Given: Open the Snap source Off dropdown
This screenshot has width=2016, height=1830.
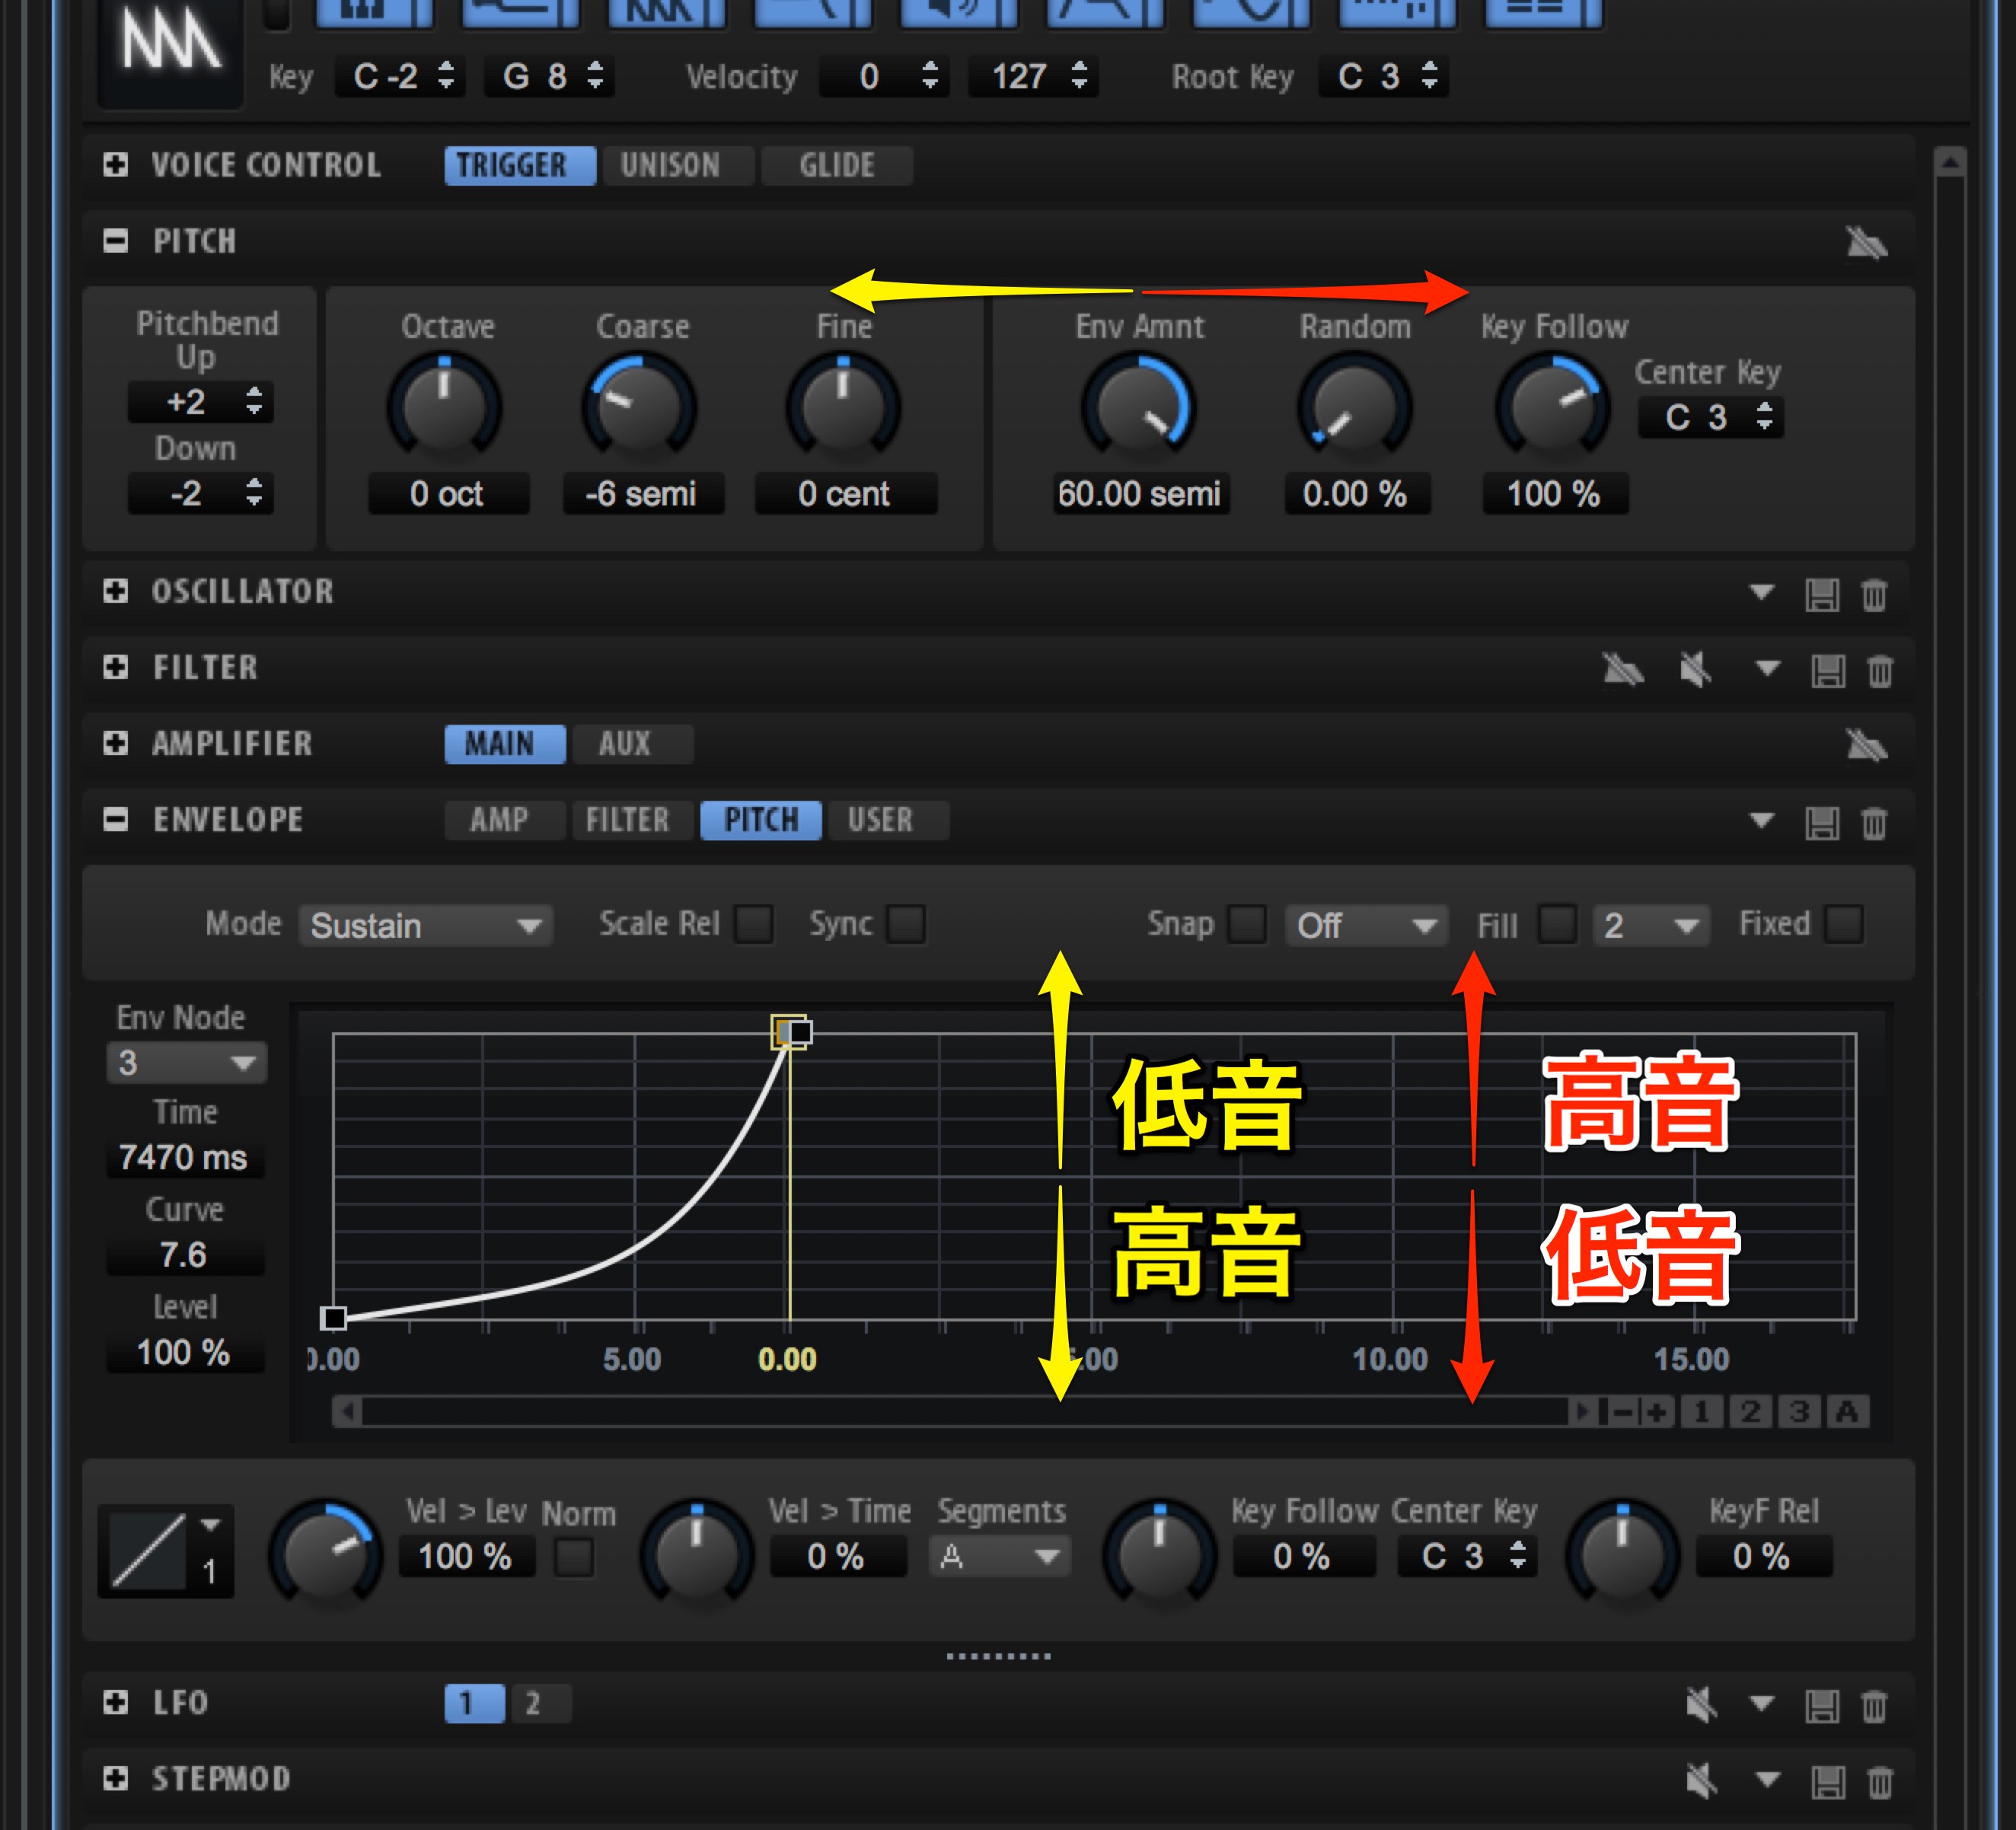Looking at the screenshot, I should point(1366,925).
